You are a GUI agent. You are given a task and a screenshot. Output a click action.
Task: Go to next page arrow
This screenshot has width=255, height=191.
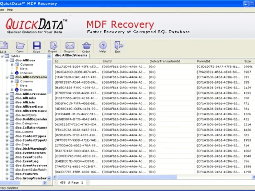[x=88, y=183]
